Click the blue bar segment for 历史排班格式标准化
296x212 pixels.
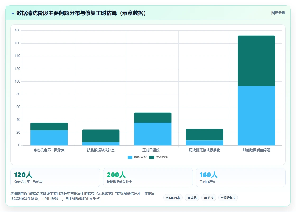(205, 143)
